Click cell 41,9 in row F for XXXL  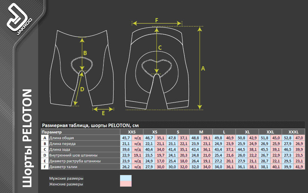click(299, 167)
